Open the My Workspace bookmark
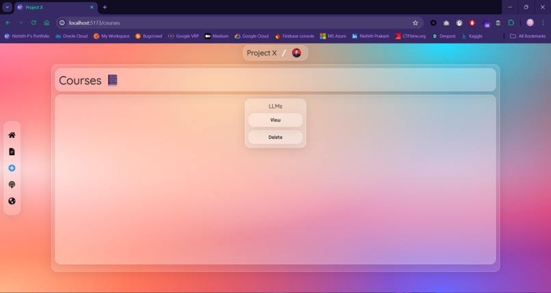551x293 pixels. click(x=111, y=36)
